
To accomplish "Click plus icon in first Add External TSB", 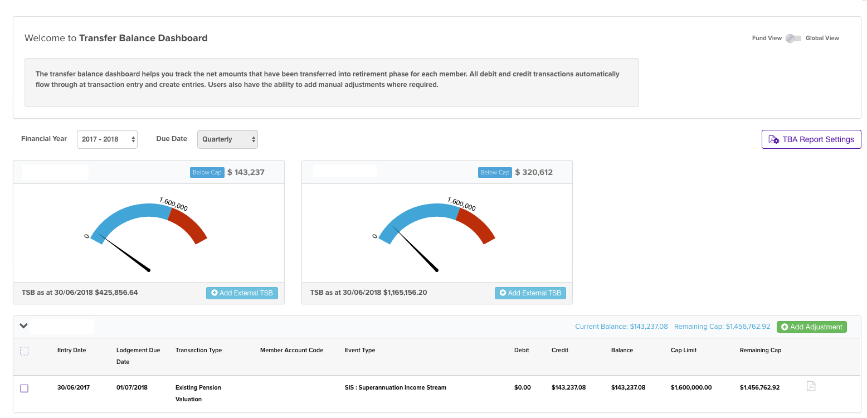I will (215, 293).
